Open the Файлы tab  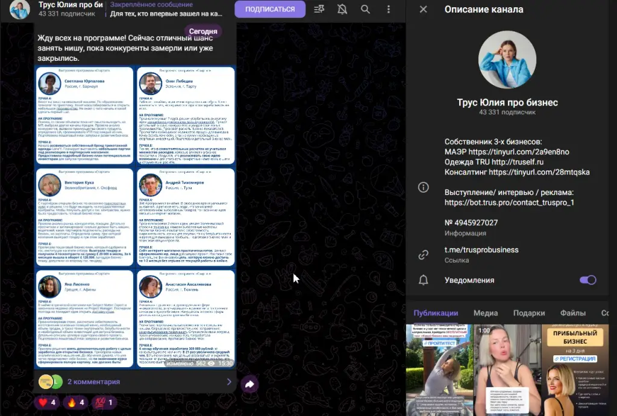click(573, 313)
